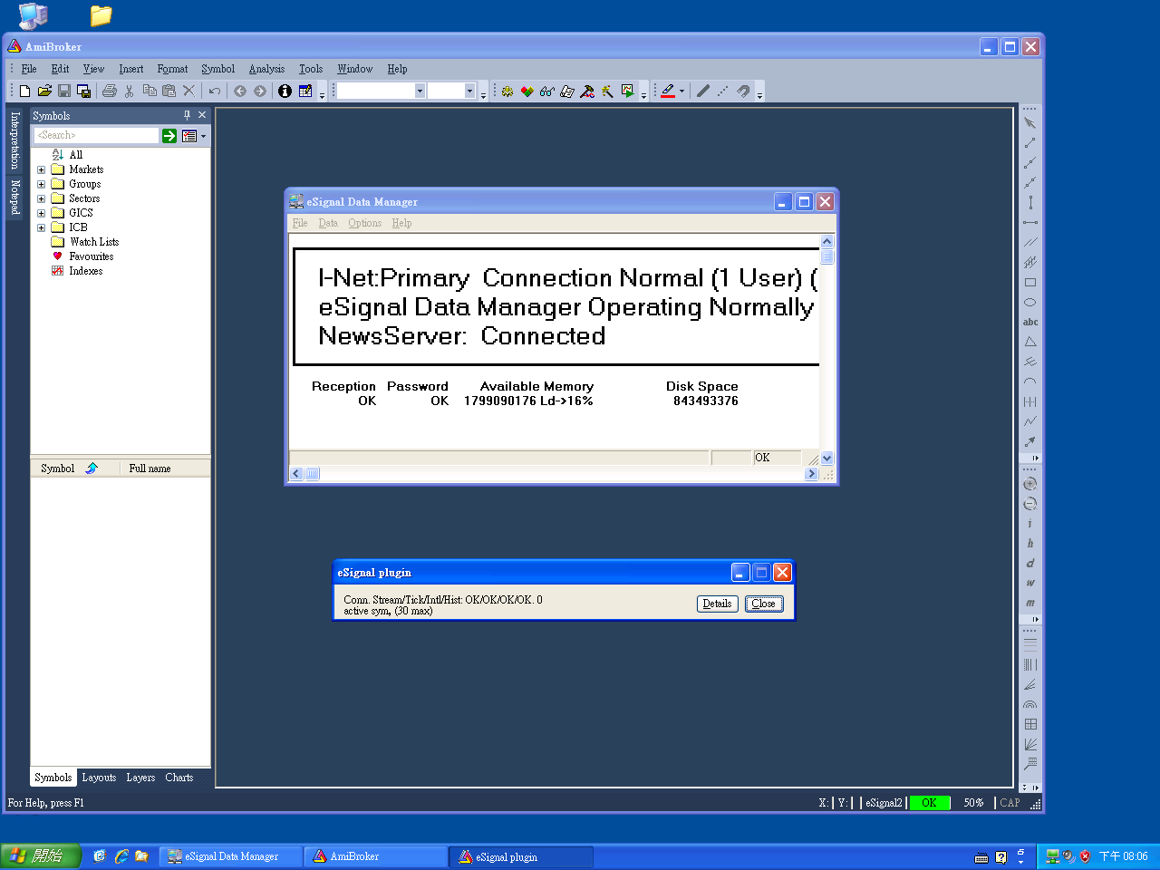Click into the symbol Search field

coord(96,135)
